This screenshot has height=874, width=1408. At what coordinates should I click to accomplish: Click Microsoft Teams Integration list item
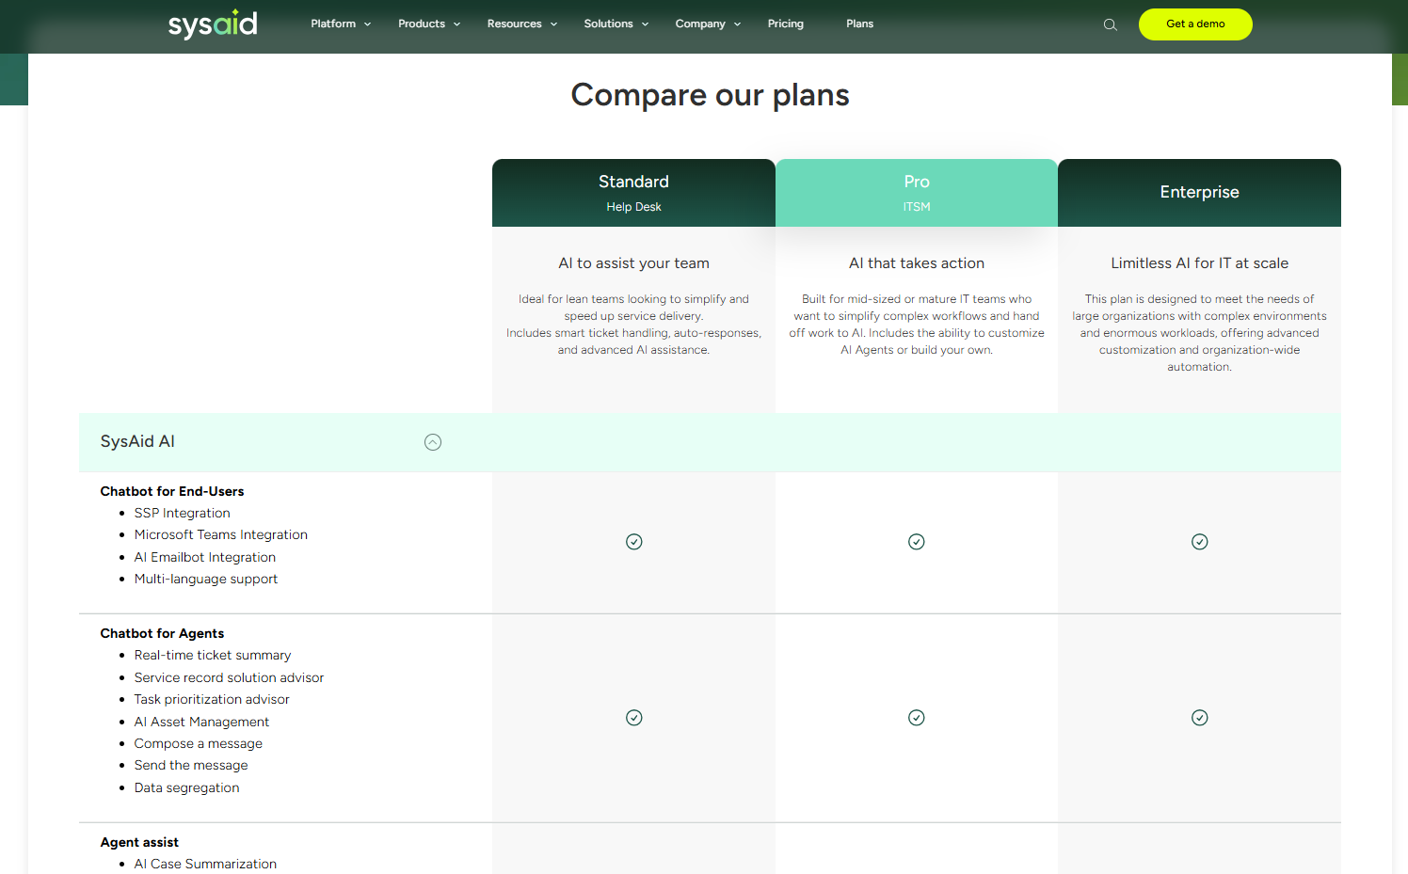pyautogui.click(x=221, y=534)
